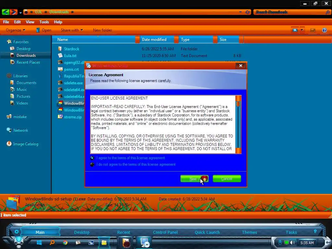
Task: Click the Stardock folder icon
Action: pyautogui.click(x=60, y=49)
